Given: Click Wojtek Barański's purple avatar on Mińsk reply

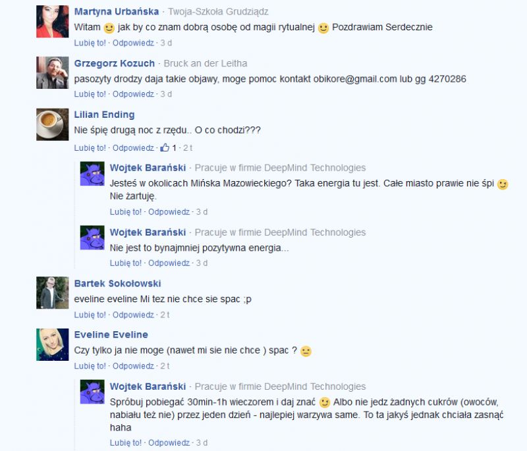Looking at the screenshot, I should pos(92,173).
